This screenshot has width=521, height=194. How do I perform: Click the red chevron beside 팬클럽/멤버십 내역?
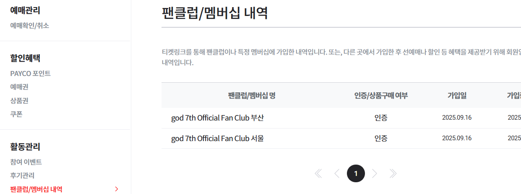(117, 189)
